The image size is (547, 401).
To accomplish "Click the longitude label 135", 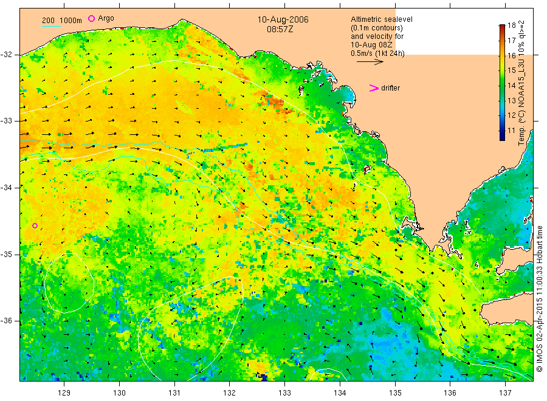I will tap(395, 392).
